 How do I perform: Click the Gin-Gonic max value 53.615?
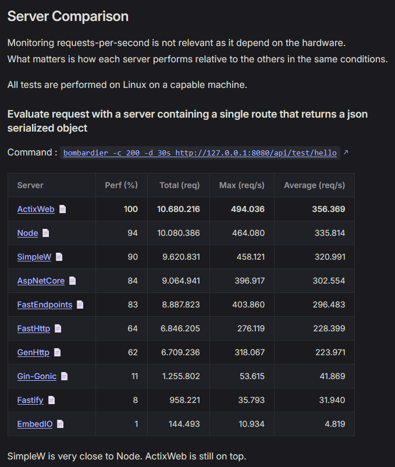point(252,376)
